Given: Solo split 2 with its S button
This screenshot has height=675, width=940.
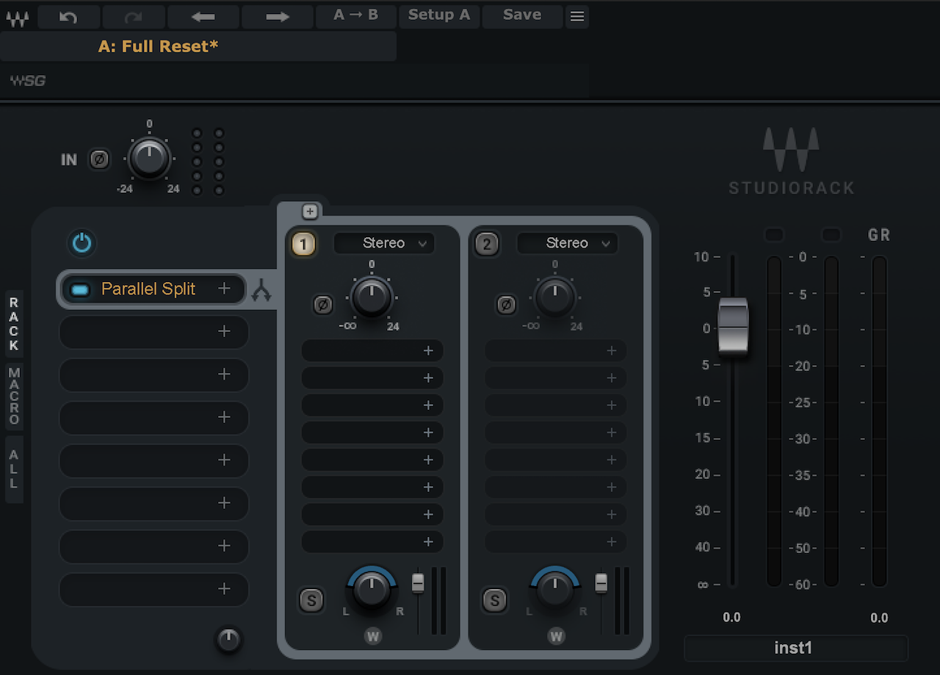Looking at the screenshot, I should pyautogui.click(x=495, y=601).
